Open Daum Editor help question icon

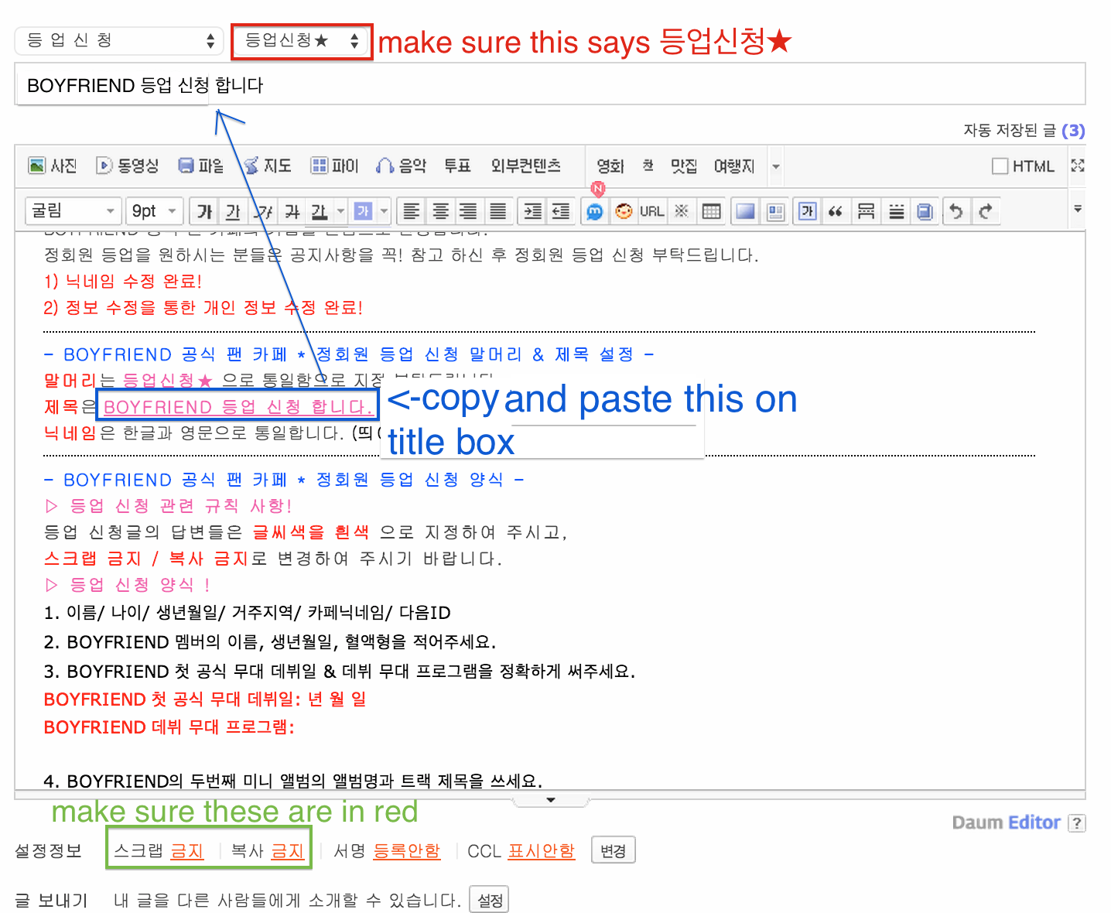[x=1076, y=823]
